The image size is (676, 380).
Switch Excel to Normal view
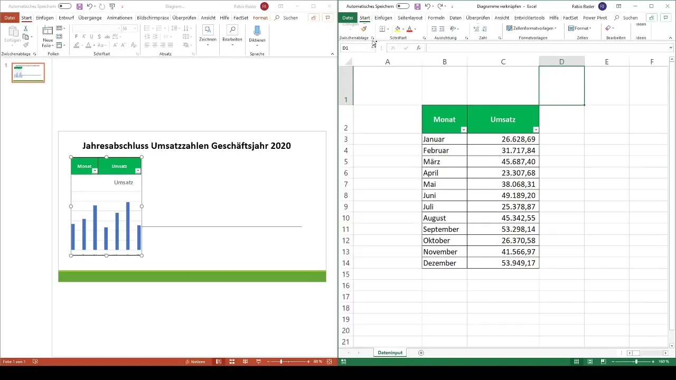point(577,362)
